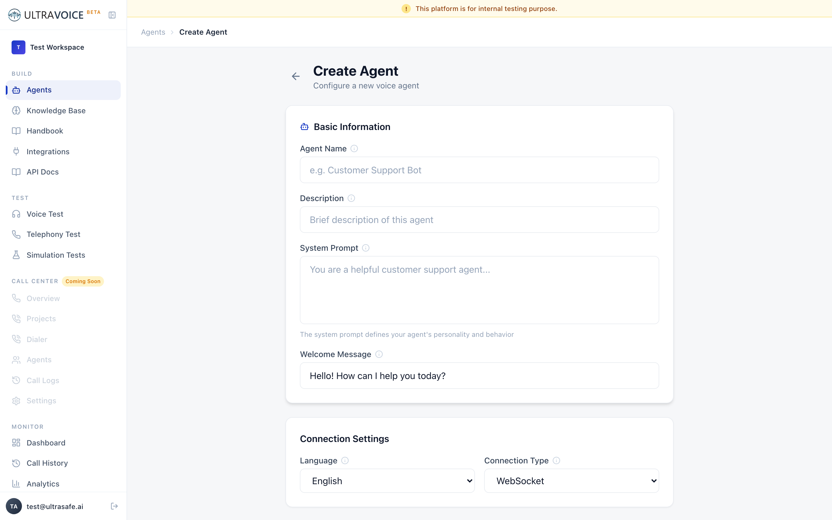Click the system prompt helper text
832x520 pixels.
click(407, 334)
